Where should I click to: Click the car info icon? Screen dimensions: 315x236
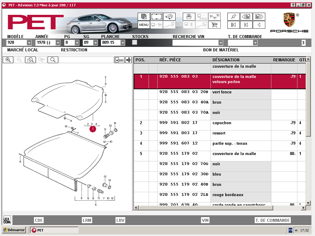pos(169,25)
